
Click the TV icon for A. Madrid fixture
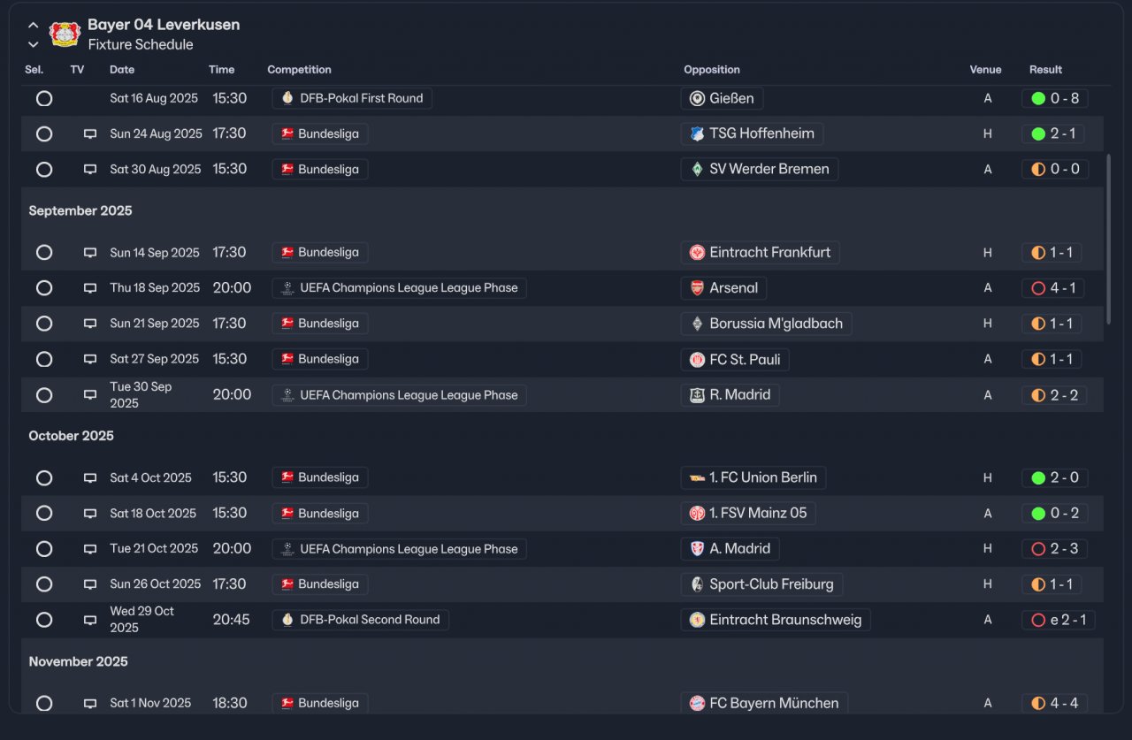pyautogui.click(x=90, y=549)
